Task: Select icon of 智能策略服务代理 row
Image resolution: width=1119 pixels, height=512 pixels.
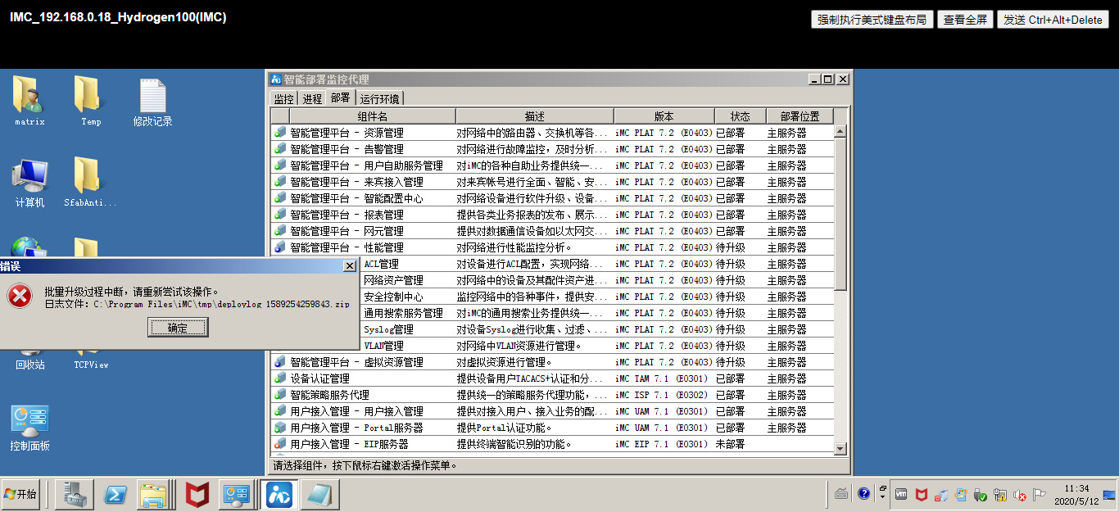Action: pos(280,395)
